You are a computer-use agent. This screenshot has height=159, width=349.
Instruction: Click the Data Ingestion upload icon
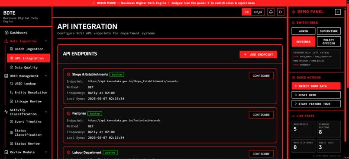(x=6, y=41)
